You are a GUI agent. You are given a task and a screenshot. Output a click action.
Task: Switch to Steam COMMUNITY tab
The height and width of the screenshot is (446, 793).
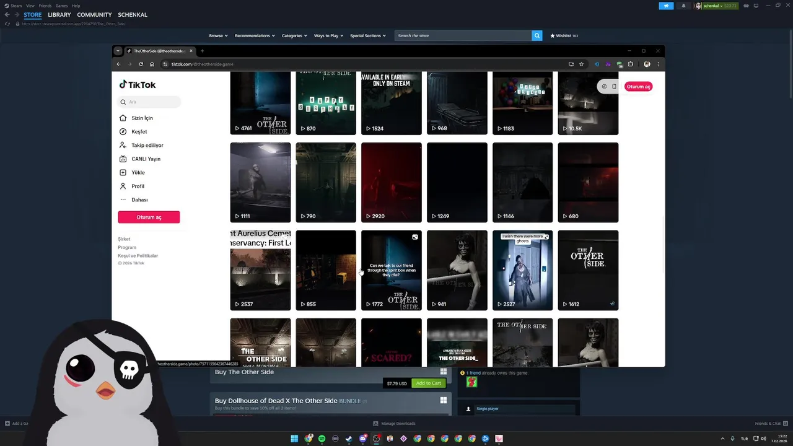(x=94, y=14)
